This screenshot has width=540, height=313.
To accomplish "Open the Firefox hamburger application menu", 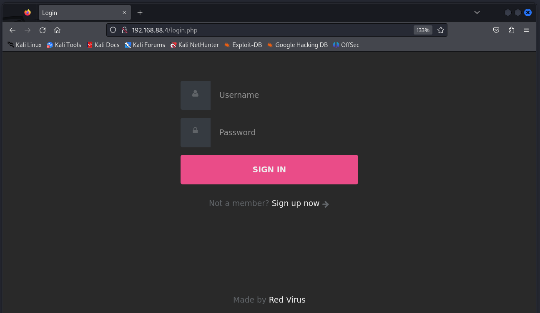I will pos(526,30).
